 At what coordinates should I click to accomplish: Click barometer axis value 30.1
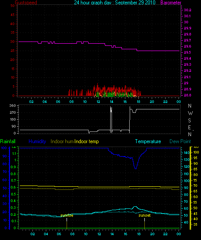tap(188, 16)
